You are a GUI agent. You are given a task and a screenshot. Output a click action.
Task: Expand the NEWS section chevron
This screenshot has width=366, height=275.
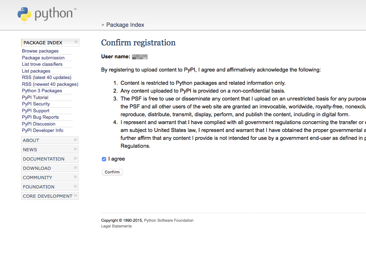[75, 149]
